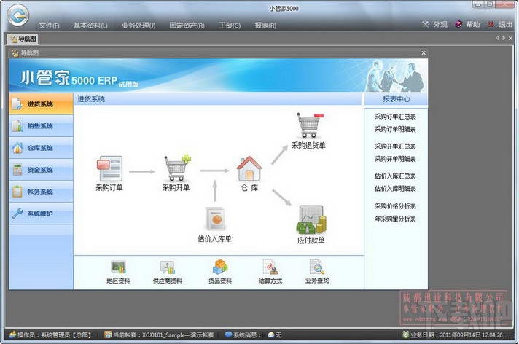The width and height of the screenshot is (519, 344).
Task: Click the 业务日期 status bar entry
Action: pyautogui.click(x=453, y=335)
